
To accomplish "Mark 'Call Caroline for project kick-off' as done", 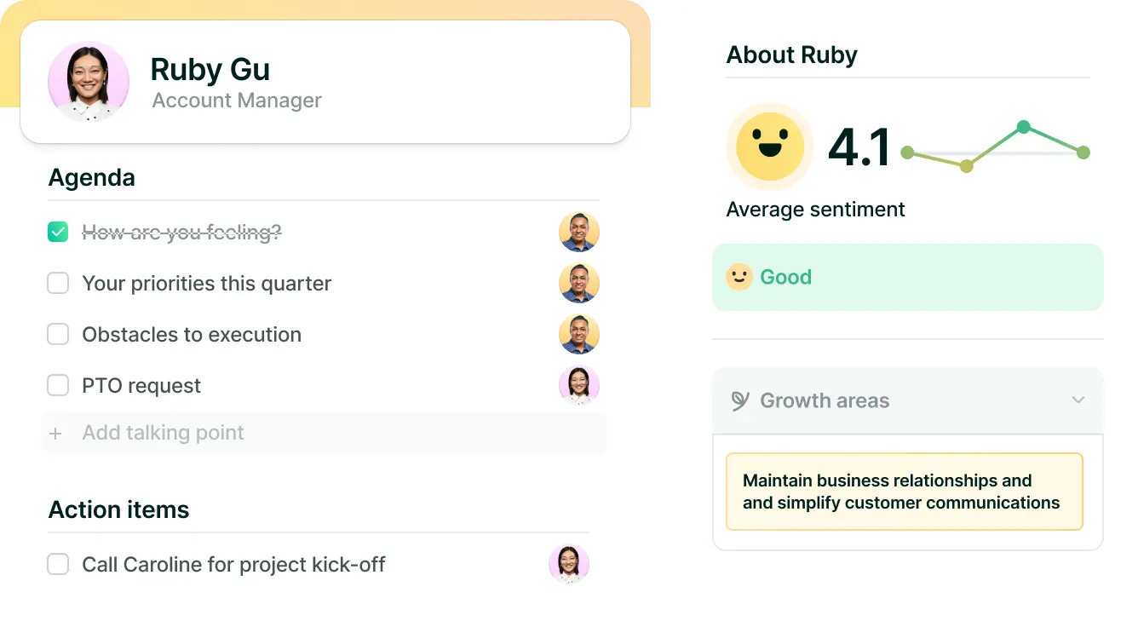I will click(x=58, y=564).
